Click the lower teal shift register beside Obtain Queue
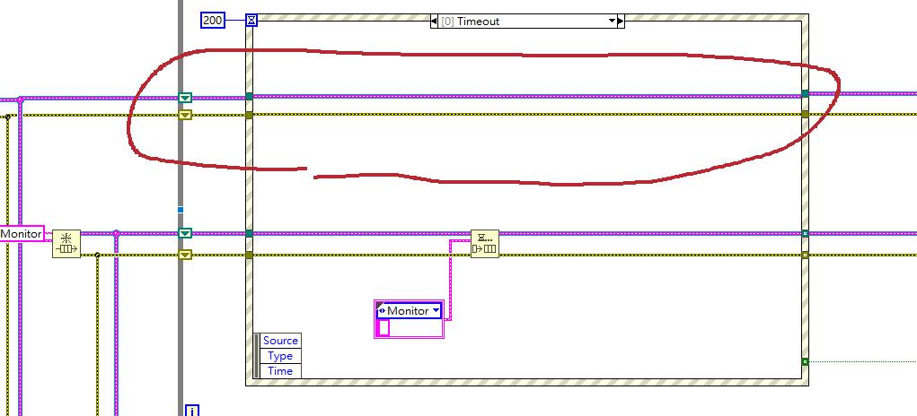The height and width of the screenshot is (416, 917). tap(185, 233)
